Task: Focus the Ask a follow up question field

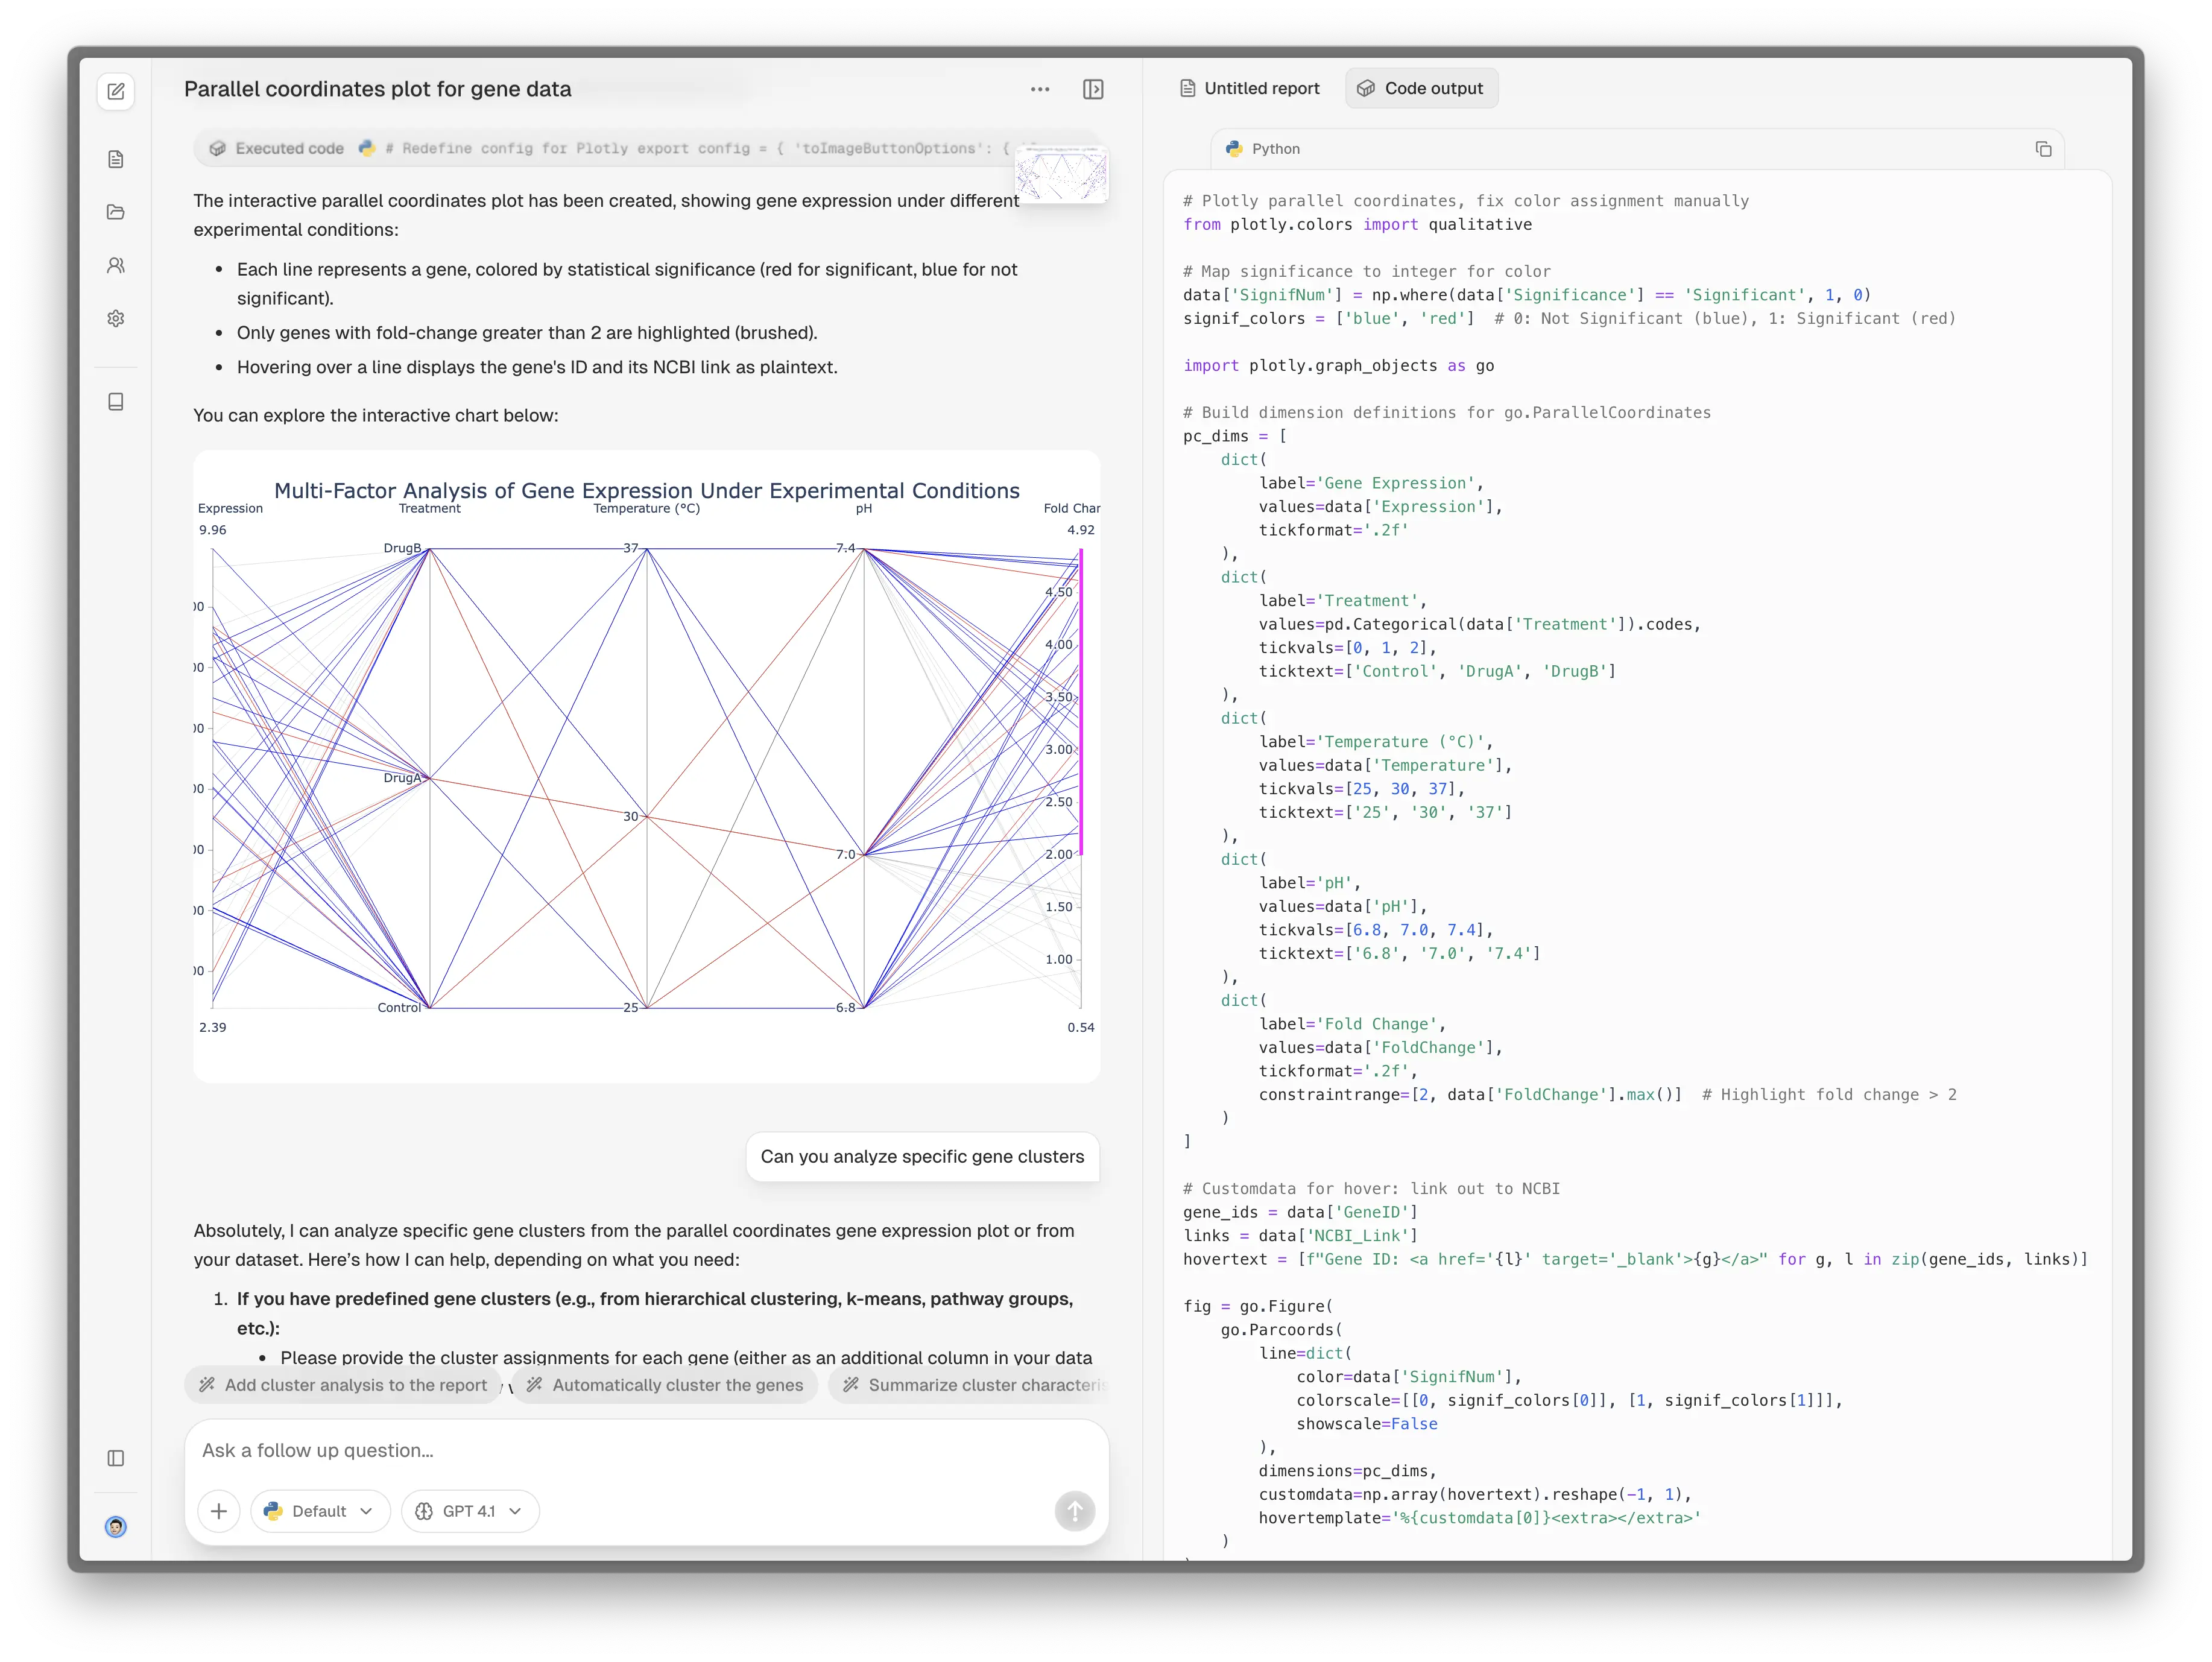Action: (646, 1450)
